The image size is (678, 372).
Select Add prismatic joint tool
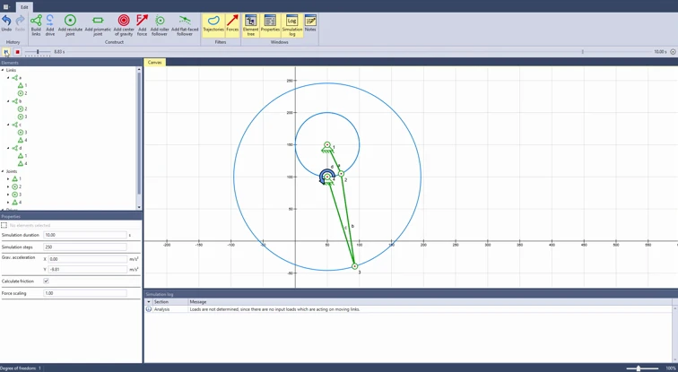[98, 25]
